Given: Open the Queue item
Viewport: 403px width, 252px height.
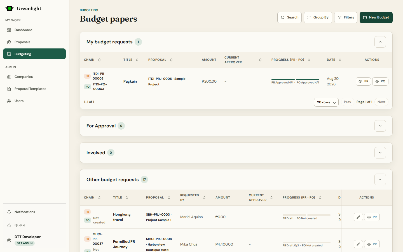Looking at the screenshot, I should click(x=34, y=225).
